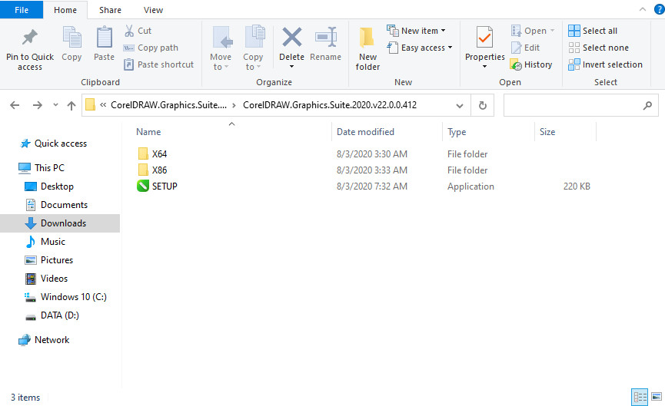Open the New item dropdown

tap(419, 31)
